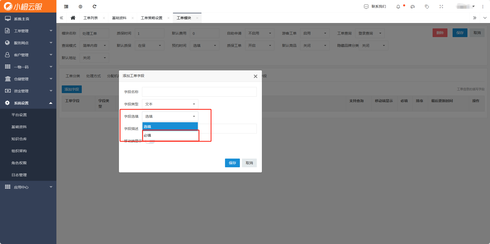Screen dimensions: 490x244
Task: Refresh the page via reload icon
Action: 95,7
